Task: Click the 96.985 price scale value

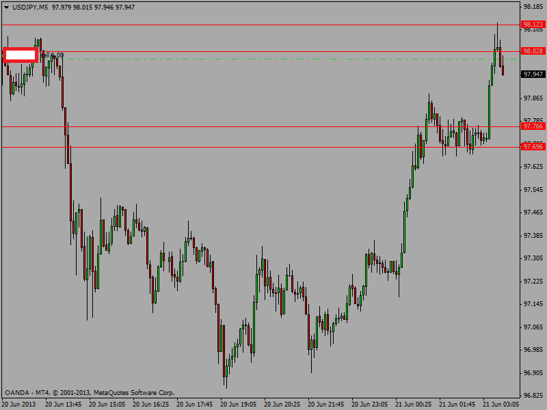Action: click(x=533, y=350)
